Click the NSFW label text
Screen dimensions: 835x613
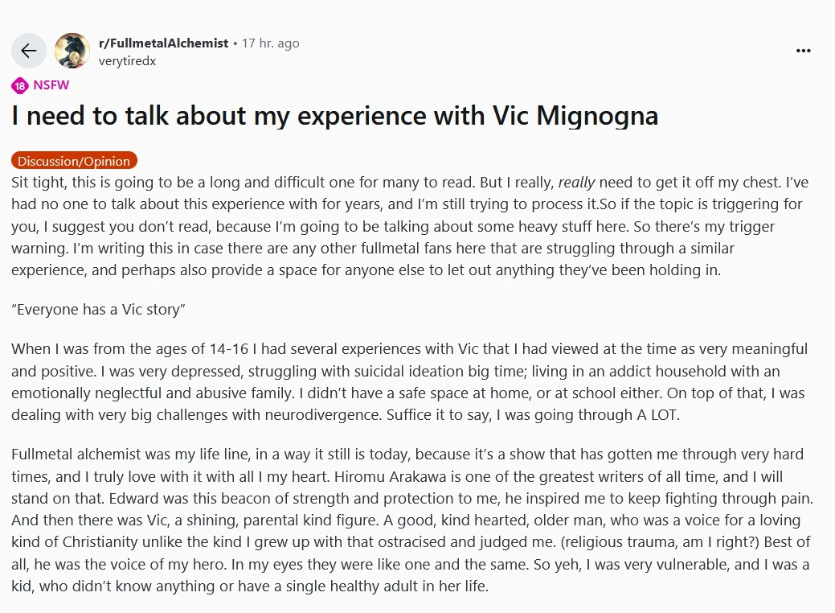tap(51, 85)
